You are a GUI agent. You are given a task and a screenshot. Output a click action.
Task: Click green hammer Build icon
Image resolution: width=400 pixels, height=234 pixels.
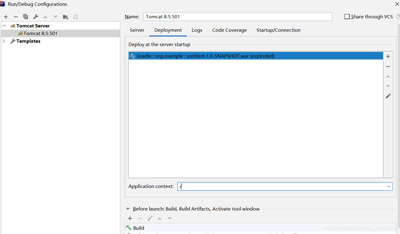129,228
